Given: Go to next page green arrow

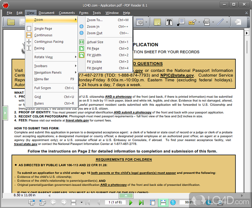Looking at the screenshot, I should [x=131, y=202].
